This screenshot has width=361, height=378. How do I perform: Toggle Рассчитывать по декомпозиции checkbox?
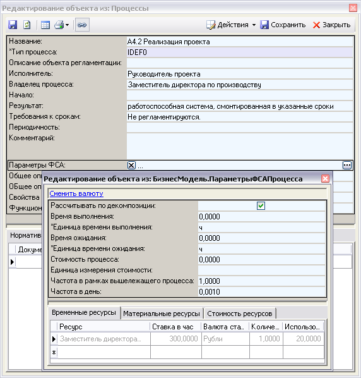(x=261, y=205)
